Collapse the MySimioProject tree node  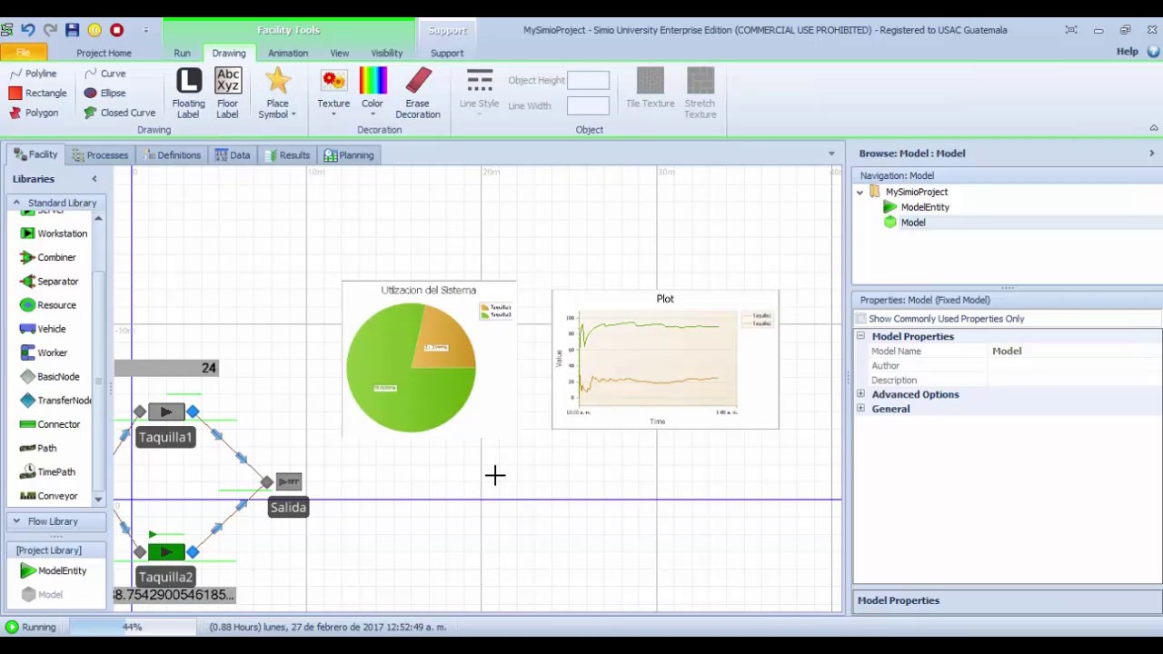tap(860, 193)
